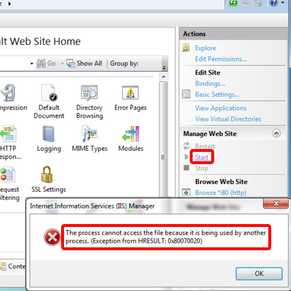291x291 pixels.
Task: Click the Go button in toolbar
Action: coord(47,63)
